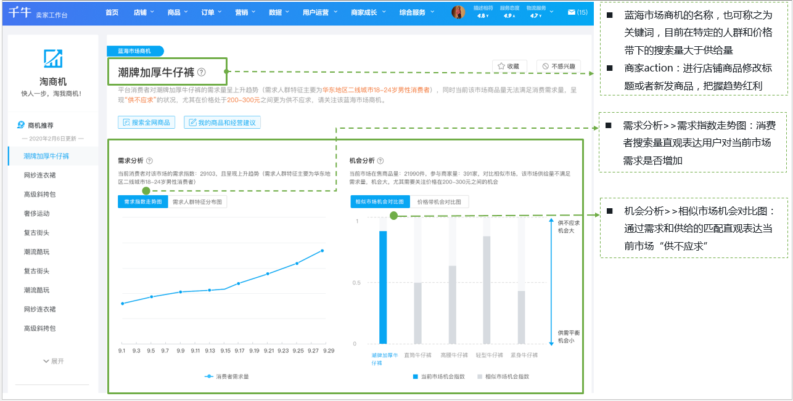
Task: Open the user avatar profile picture
Action: tap(458, 12)
